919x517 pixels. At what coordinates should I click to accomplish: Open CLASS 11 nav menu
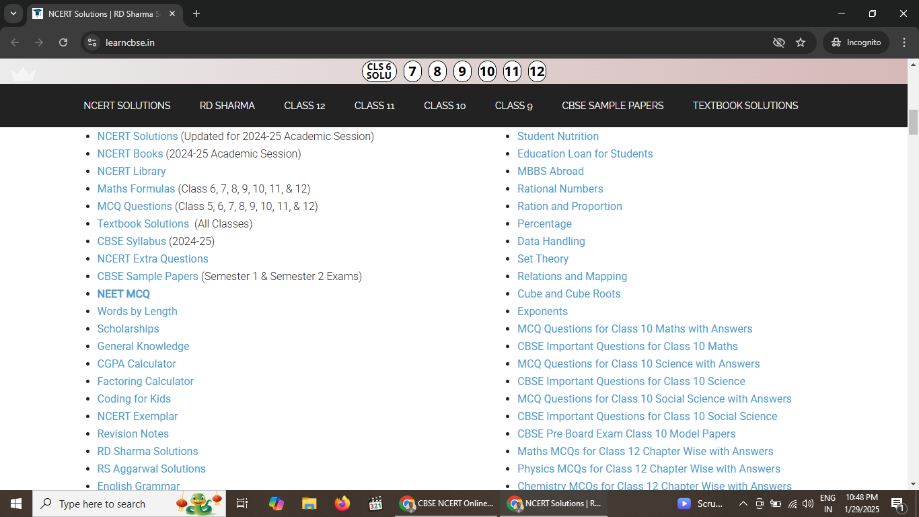pos(375,106)
